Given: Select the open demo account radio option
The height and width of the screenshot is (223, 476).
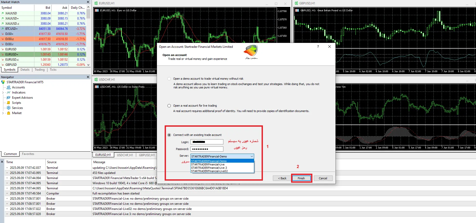Looking at the screenshot, I should pos(169,79).
